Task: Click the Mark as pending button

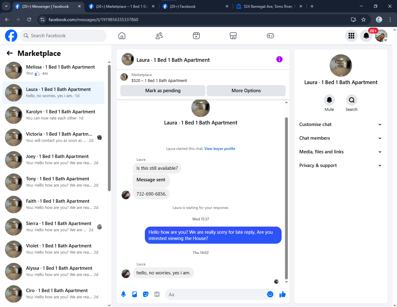Action: pos(163,91)
